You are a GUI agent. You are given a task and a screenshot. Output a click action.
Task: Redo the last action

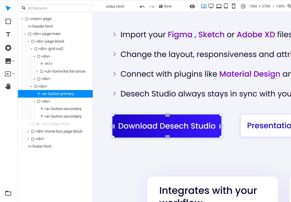point(152,6)
